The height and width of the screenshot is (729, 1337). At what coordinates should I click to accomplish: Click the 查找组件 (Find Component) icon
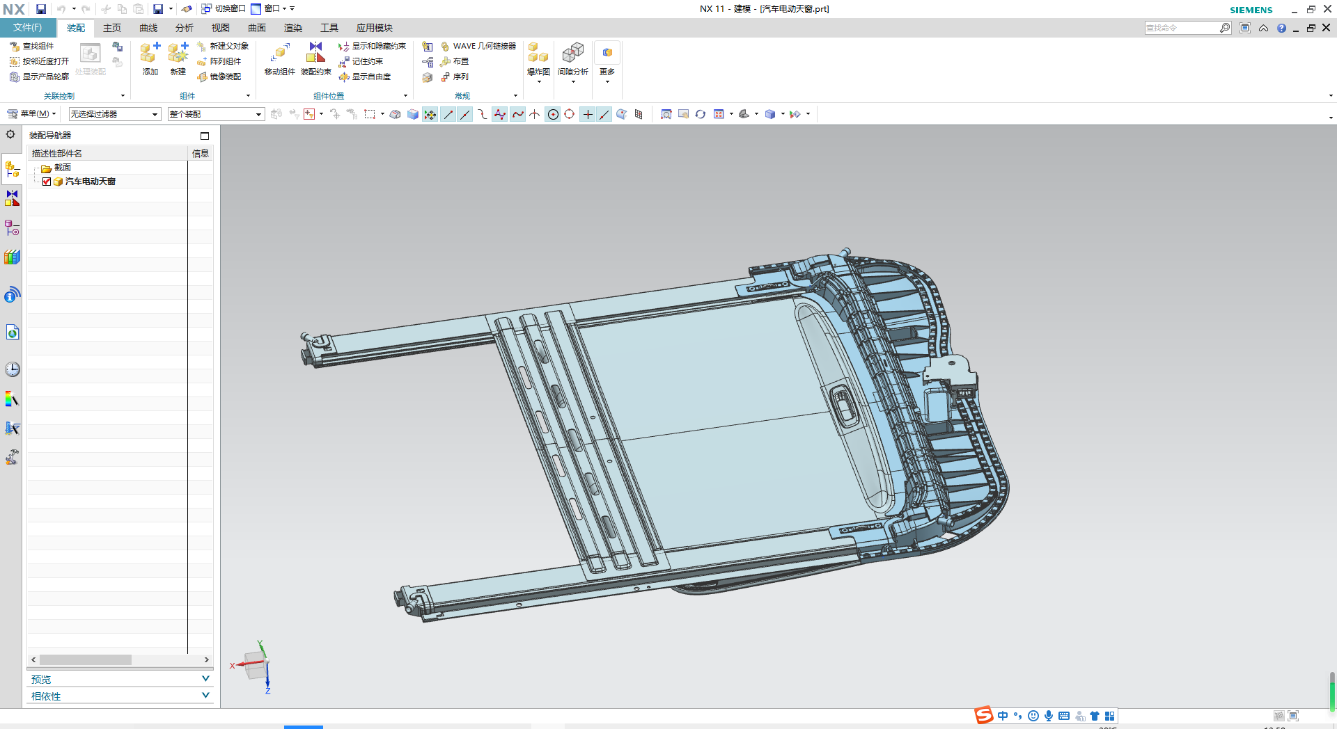[x=14, y=47]
